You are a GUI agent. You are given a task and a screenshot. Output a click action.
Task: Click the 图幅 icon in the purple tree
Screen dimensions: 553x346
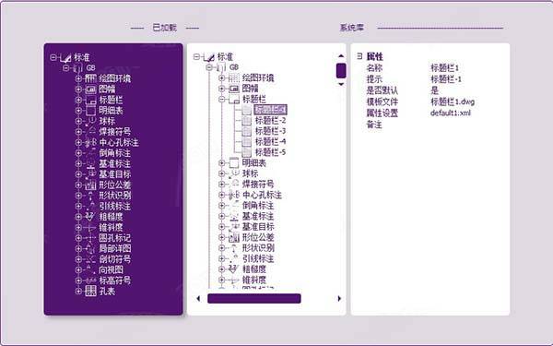click(90, 89)
